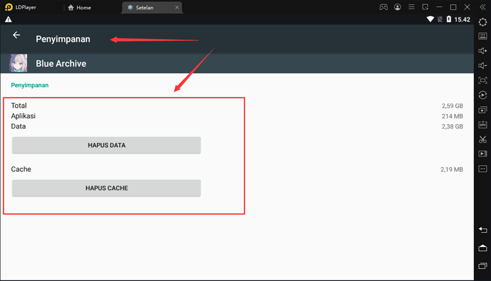Open the multi-instance sync icon
This screenshot has width=491, height=281.
point(482,110)
